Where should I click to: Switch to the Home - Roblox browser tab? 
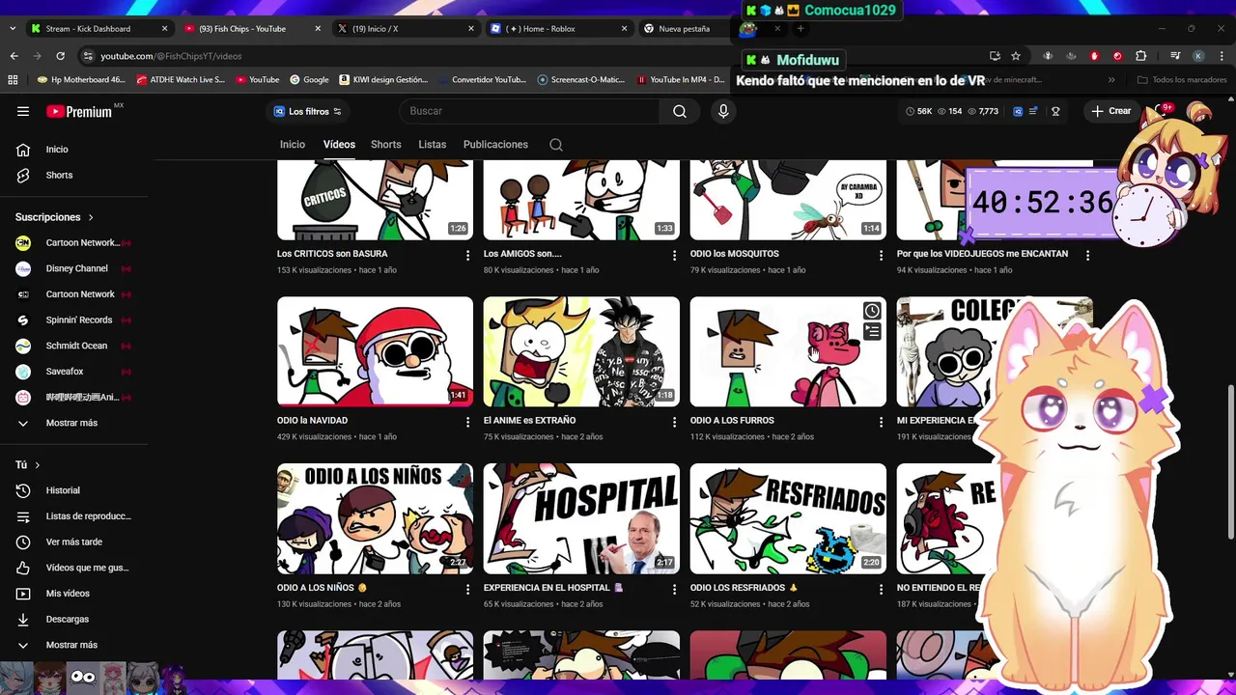pyautogui.click(x=558, y=29)
